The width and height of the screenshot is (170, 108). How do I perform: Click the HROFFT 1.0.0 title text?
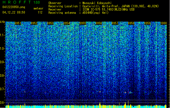[x=21, y=2]
